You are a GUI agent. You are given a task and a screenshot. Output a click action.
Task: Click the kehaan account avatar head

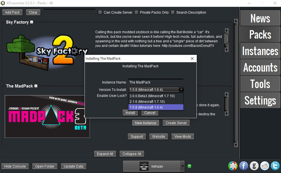tap(144, 166)
